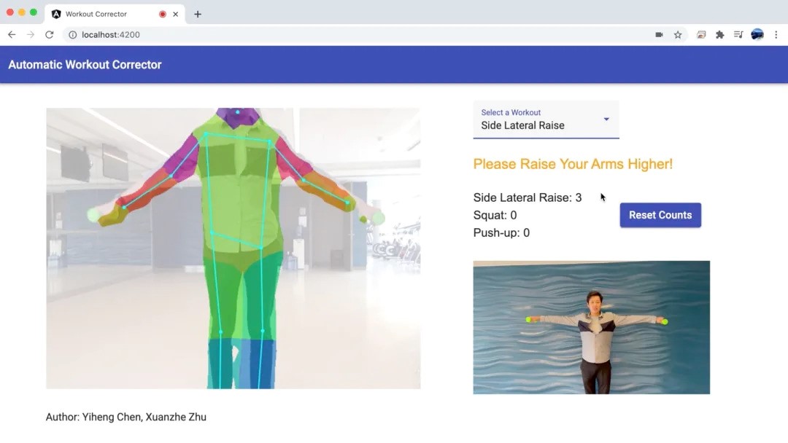Open a new browser tab
788x443 pixels.
pyautogui.click(x=198, y=14)
